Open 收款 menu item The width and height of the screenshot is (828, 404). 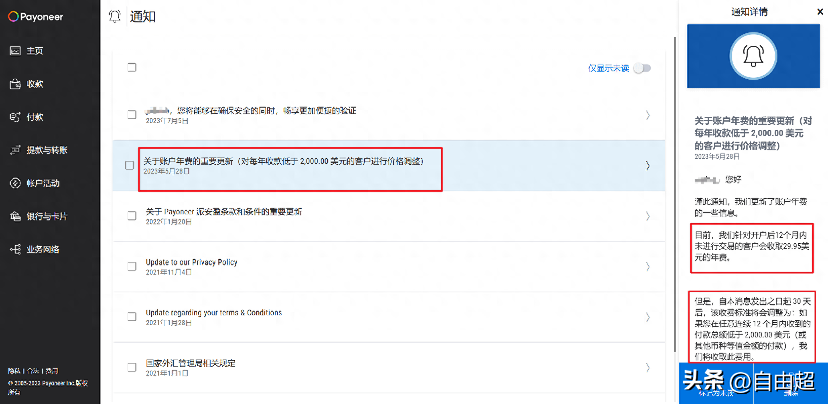click(35, 84)
